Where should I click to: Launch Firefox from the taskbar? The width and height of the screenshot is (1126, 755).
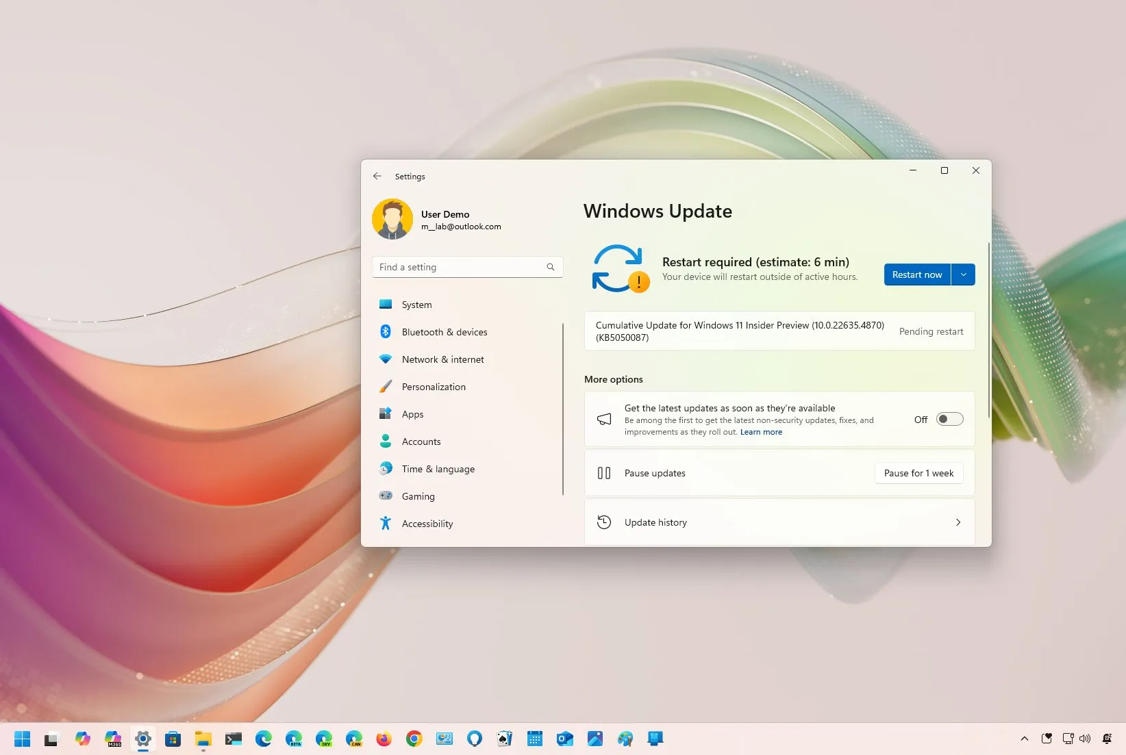384,739
